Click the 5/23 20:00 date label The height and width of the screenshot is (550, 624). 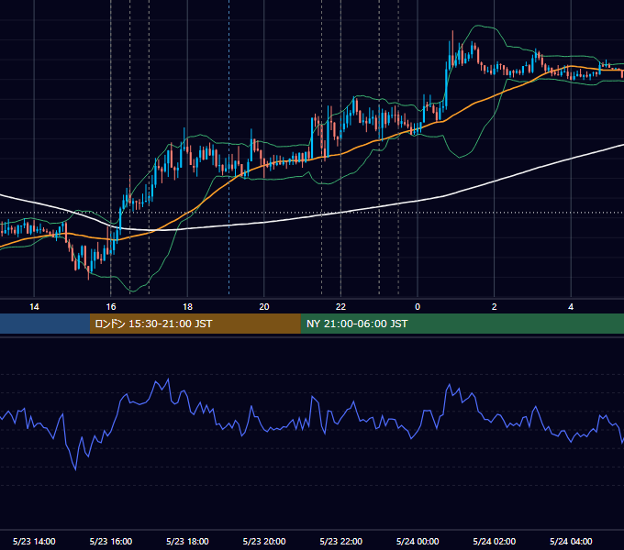pos(264,541)
